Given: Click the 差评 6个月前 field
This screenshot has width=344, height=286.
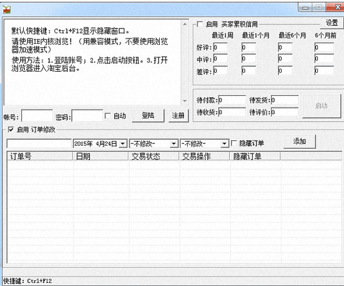Looking at the screenshot, I should click(x=324, y=70).
